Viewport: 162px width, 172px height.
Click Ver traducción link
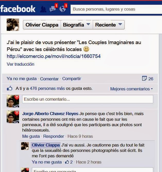pos(21,64)
